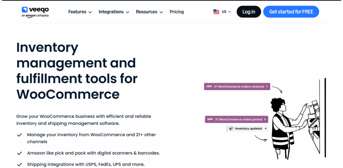Image resolution: width=343 pixels, height=168 pixels.
Task: Open the Integrations menu
Action: point(114,12)
